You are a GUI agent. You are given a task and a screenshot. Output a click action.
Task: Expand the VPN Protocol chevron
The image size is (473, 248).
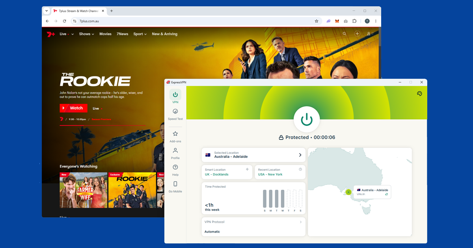click(301, 222)
